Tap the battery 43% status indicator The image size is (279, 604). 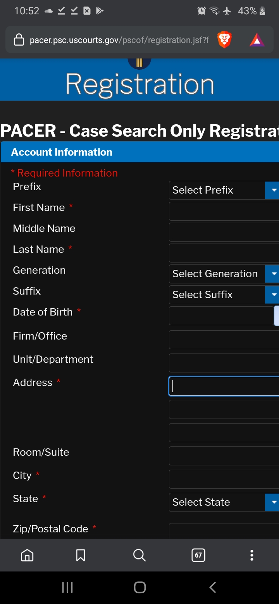251,11
